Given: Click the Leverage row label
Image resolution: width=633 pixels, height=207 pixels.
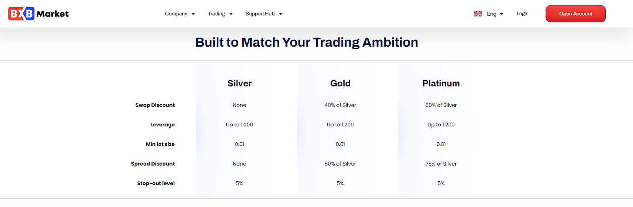Looking at the screenshot, I should pos(162,125).
